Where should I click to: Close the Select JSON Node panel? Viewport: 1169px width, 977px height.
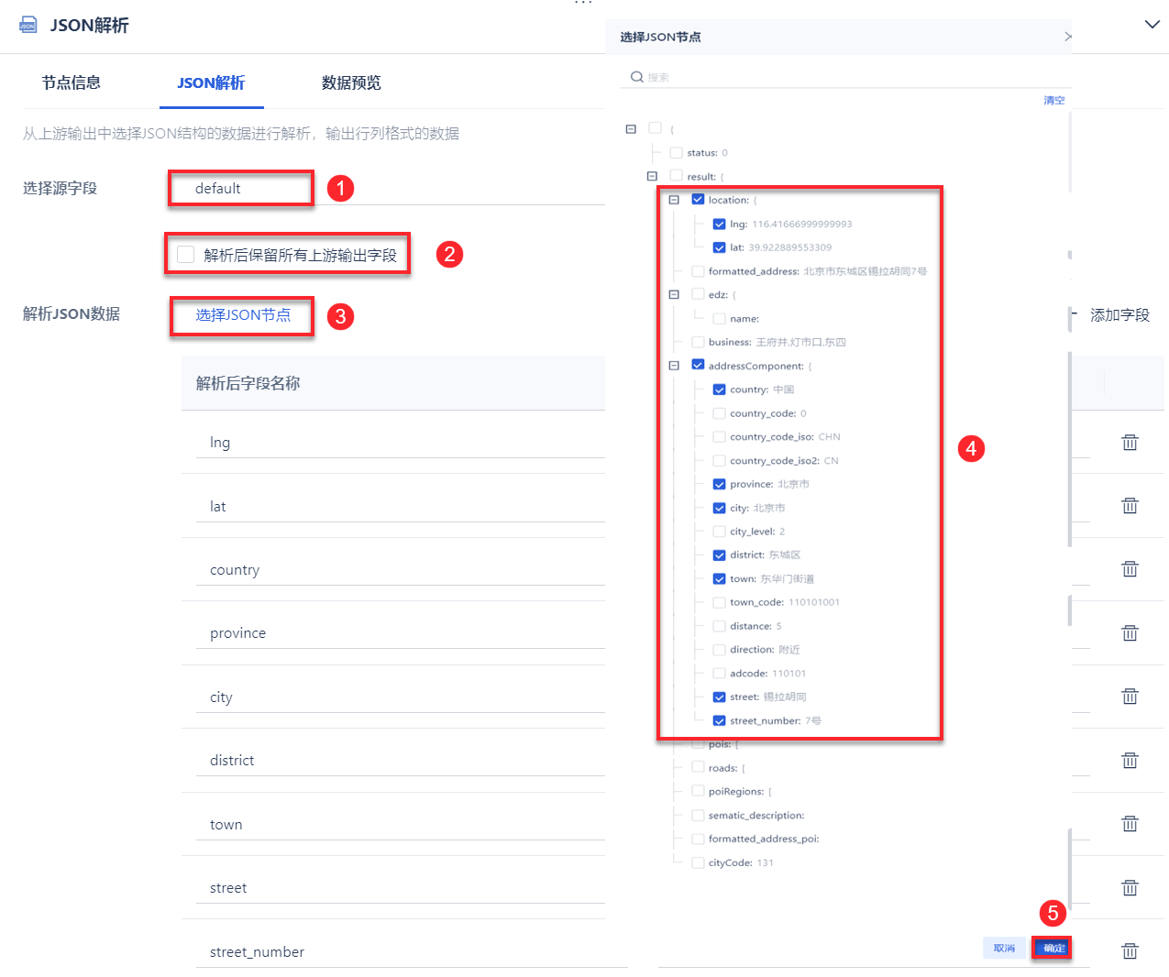pos(1067,37)
